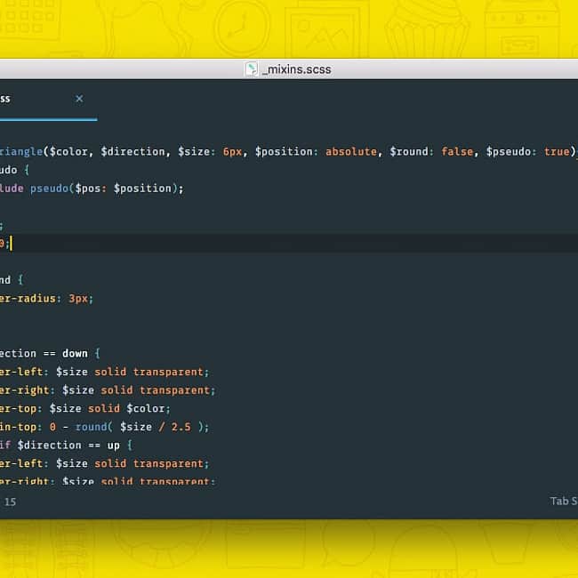The height and width of the screenshot is (578, 578).
Task: Click the $round: false parameter value
Action: tap(457, 151)
